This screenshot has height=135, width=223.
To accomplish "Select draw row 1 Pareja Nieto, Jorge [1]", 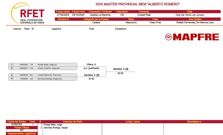I will (x=47, y=65).
